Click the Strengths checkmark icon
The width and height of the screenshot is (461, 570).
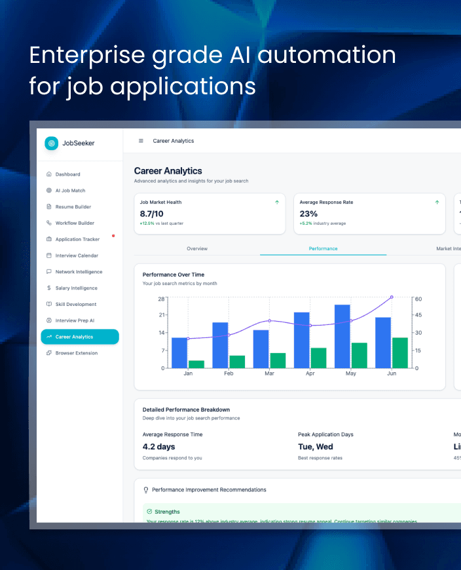pyautogui.click(x=149, y=512)
